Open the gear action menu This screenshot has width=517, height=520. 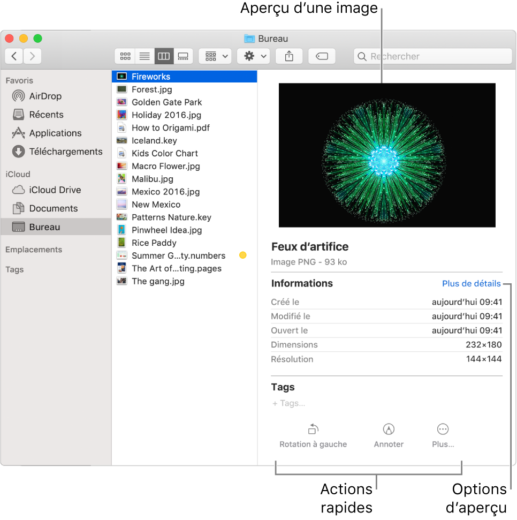coord(255,56)
